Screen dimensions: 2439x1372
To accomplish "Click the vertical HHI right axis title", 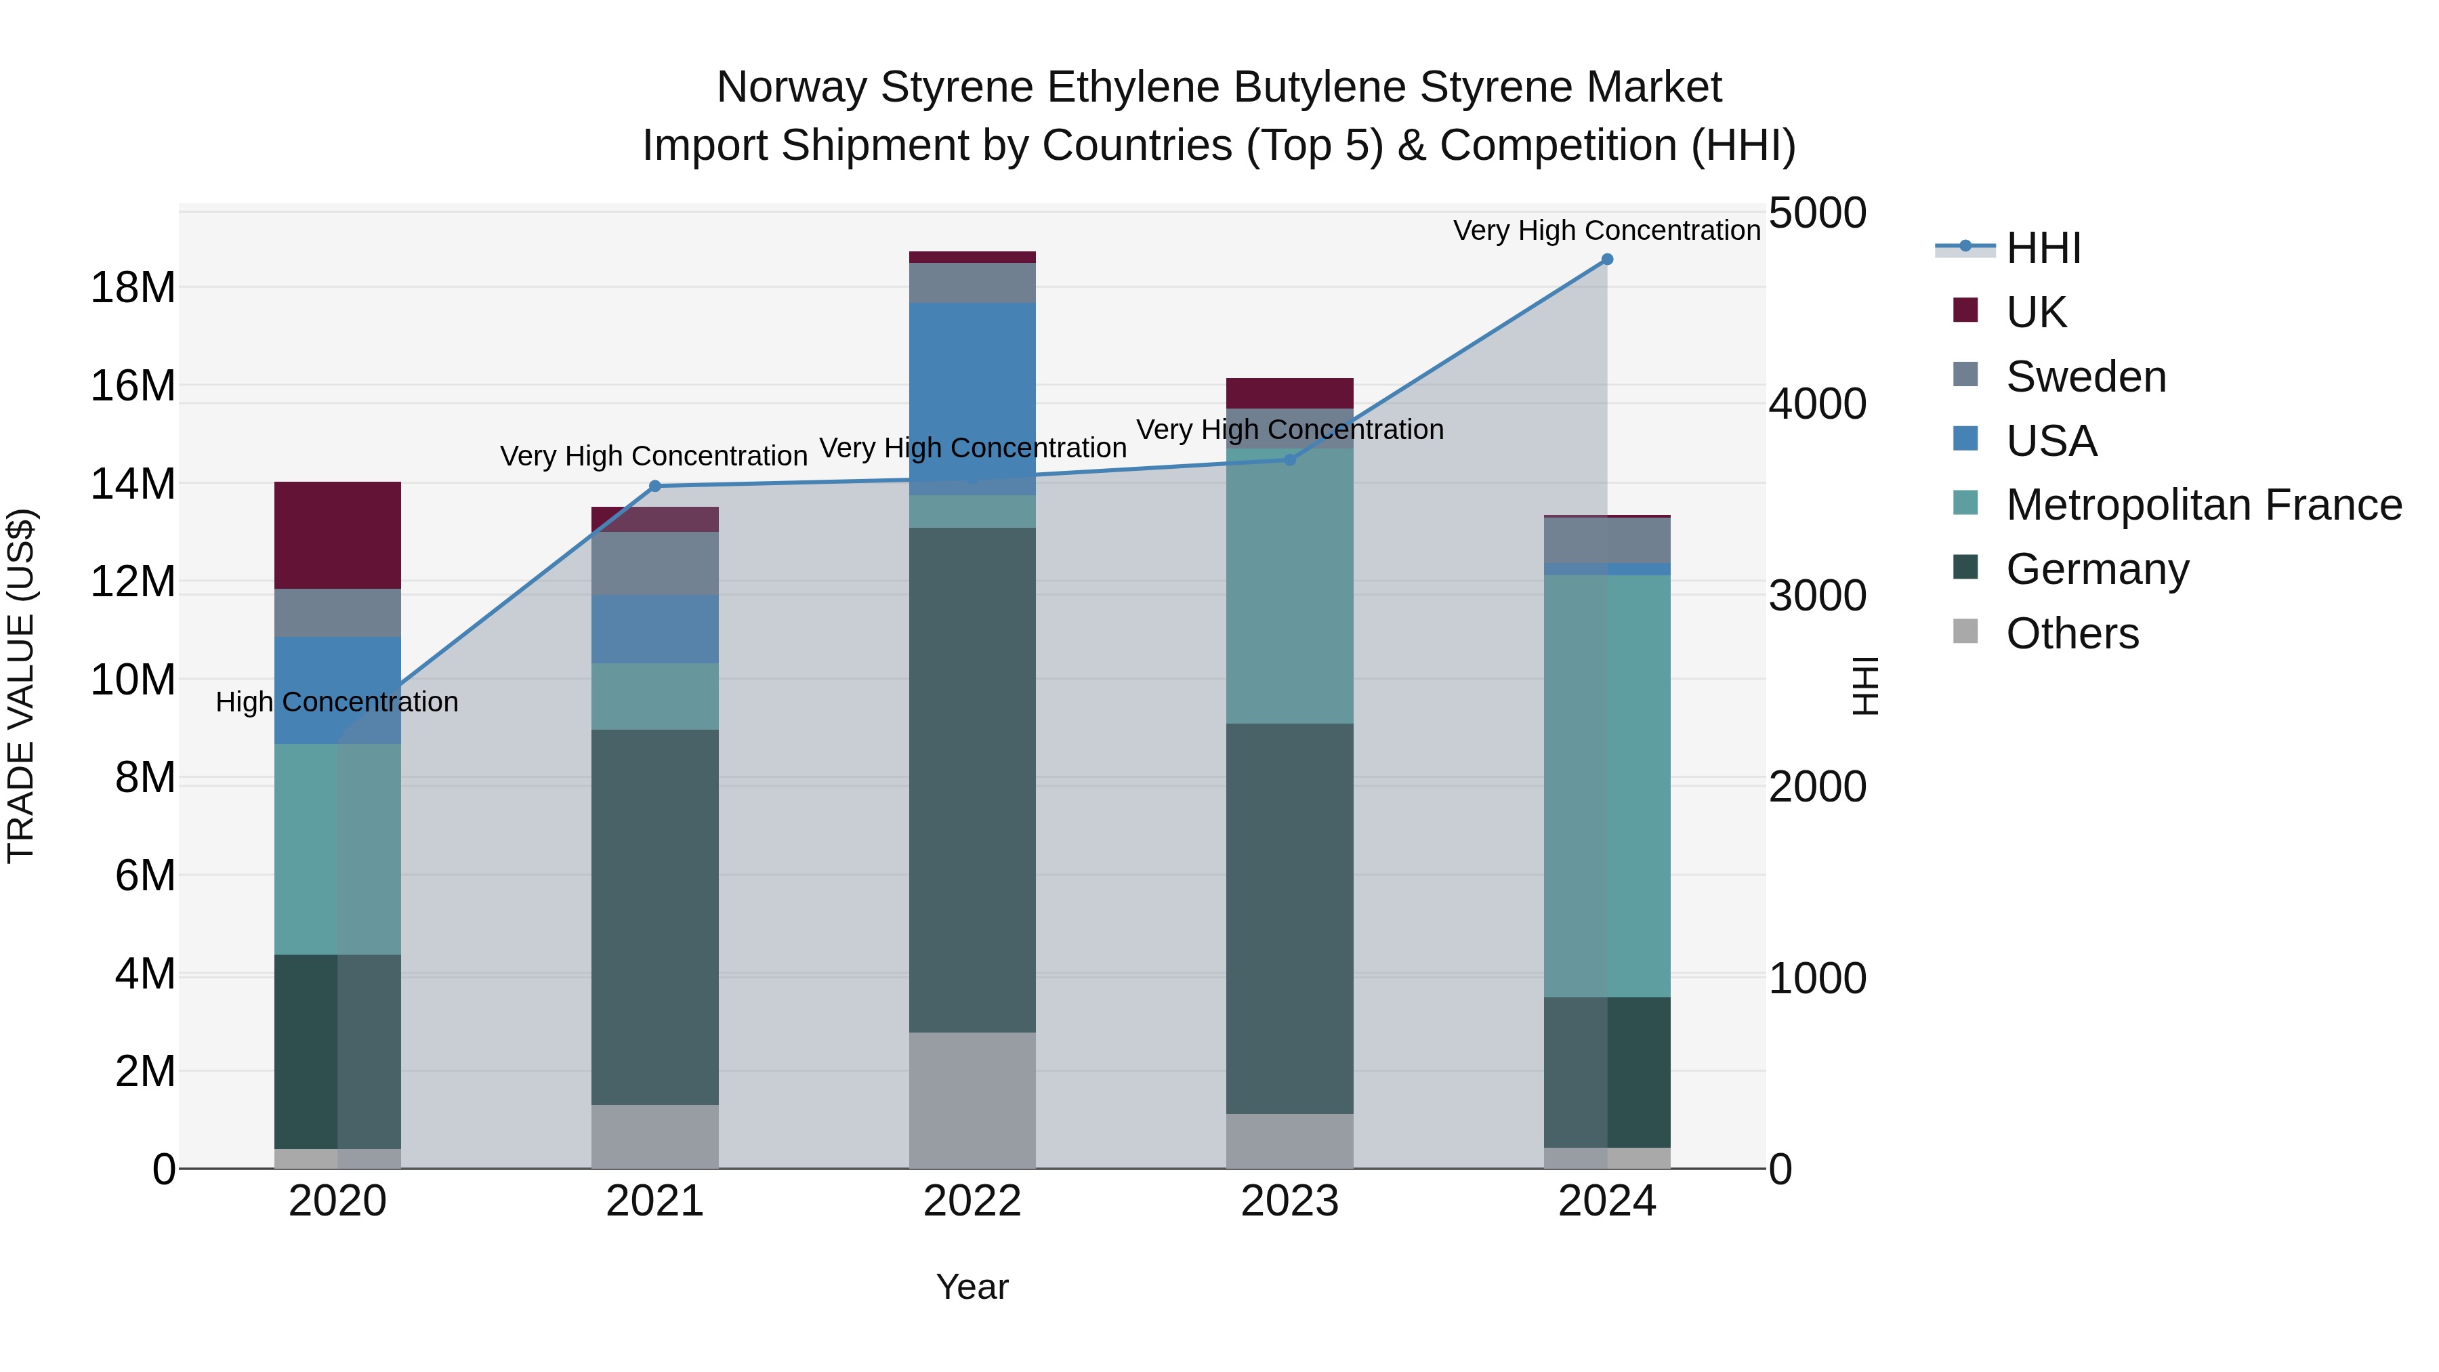I will click(1864, 686).
